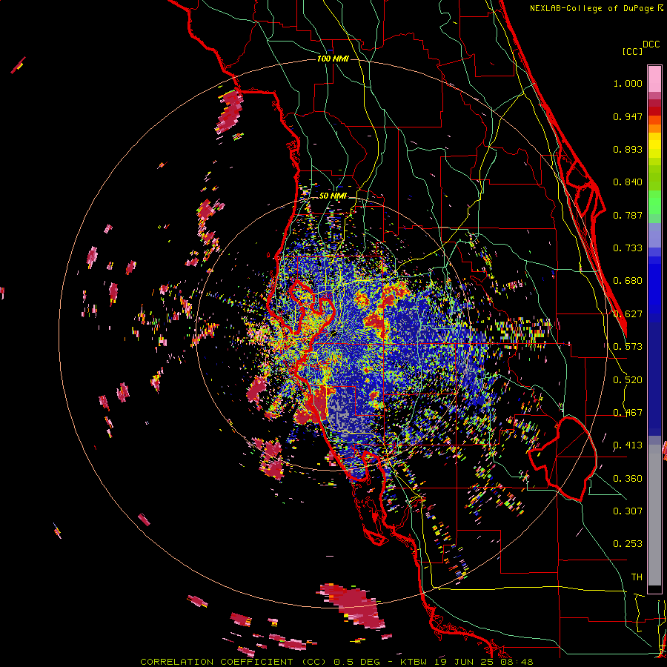
Task: Click the 0.360 scale value
Action: click(628, 479)
